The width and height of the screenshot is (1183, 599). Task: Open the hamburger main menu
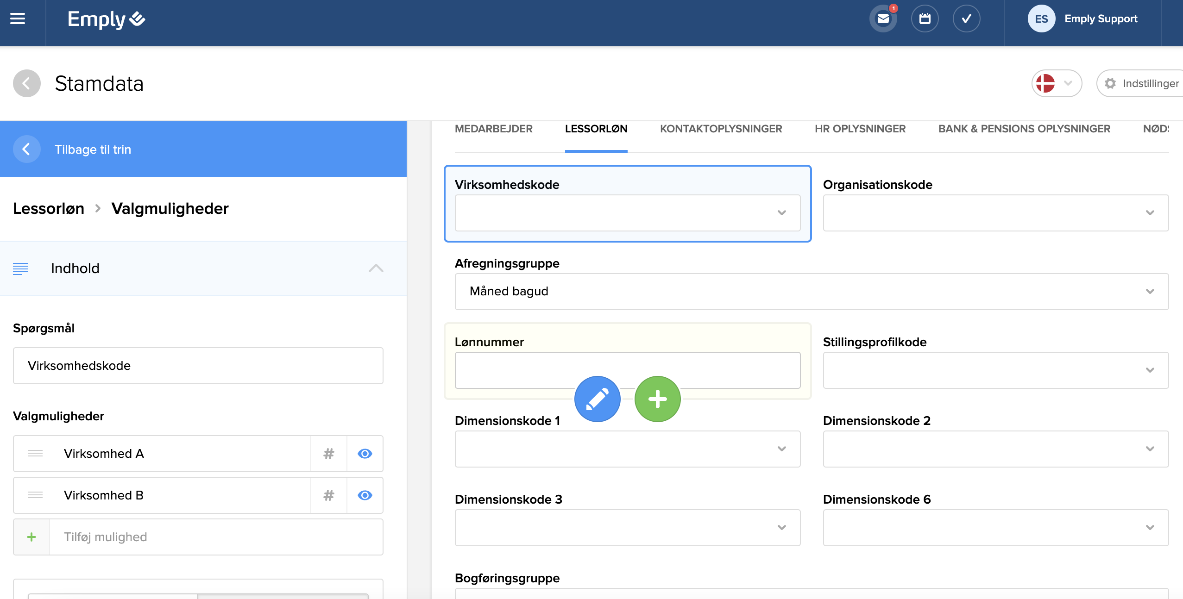coord(18,19)
